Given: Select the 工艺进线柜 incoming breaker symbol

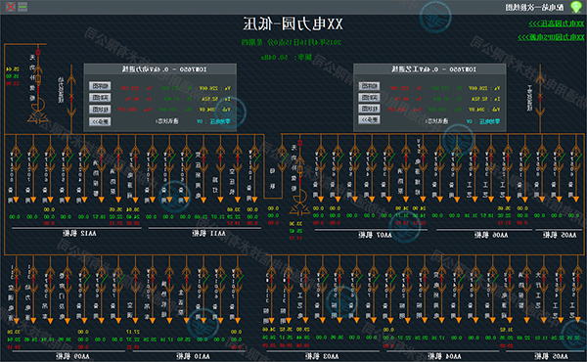Looking at the screenshot, I should coord(540,96).
